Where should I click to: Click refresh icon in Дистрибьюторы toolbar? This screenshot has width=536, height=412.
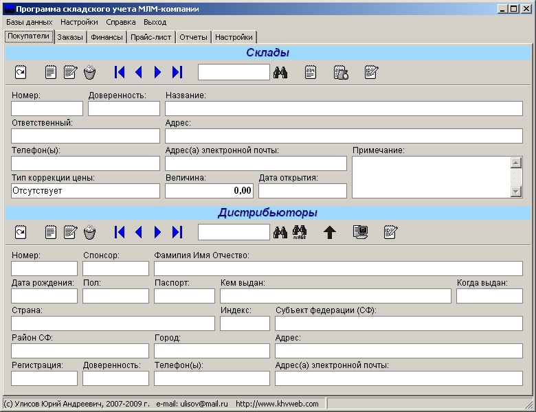tap(21, 232)
